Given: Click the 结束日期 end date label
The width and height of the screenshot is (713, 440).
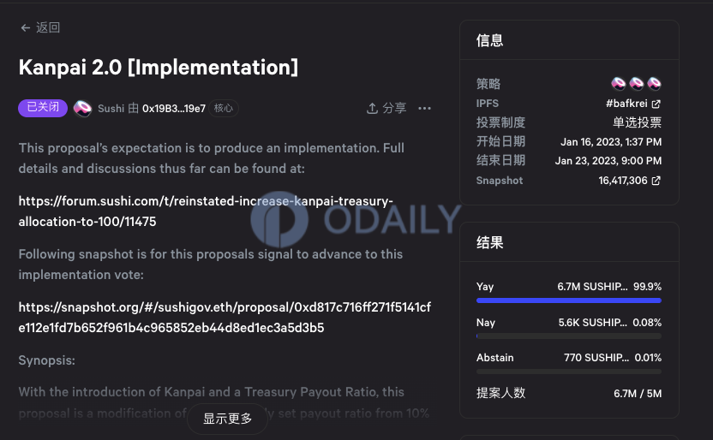Looking at the screenshot, I should pos(500,160).
